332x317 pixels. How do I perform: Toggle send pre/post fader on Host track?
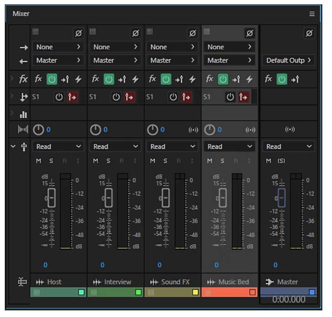72,97
